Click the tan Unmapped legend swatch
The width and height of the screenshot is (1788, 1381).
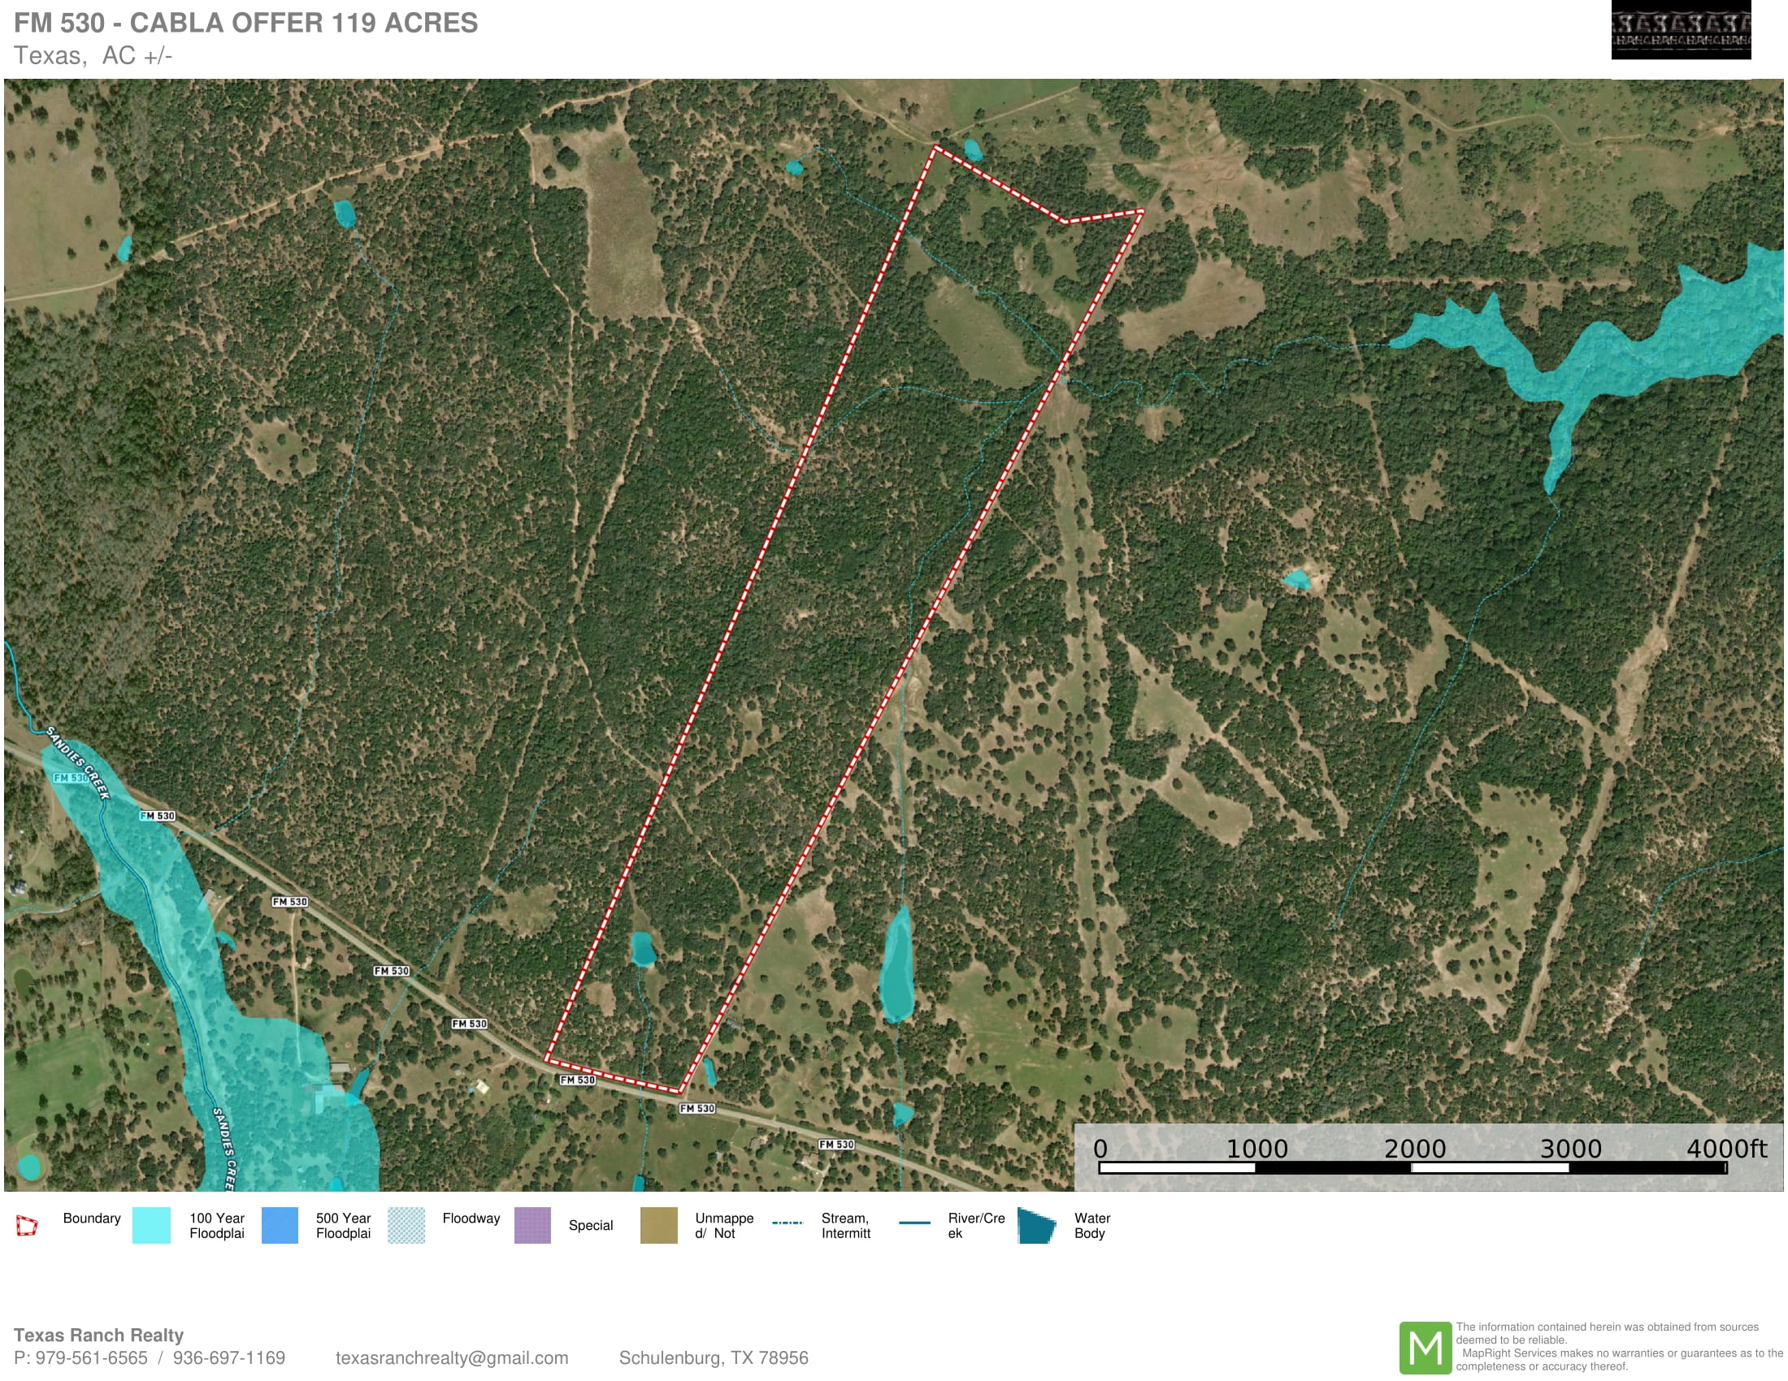(659, 1226)
